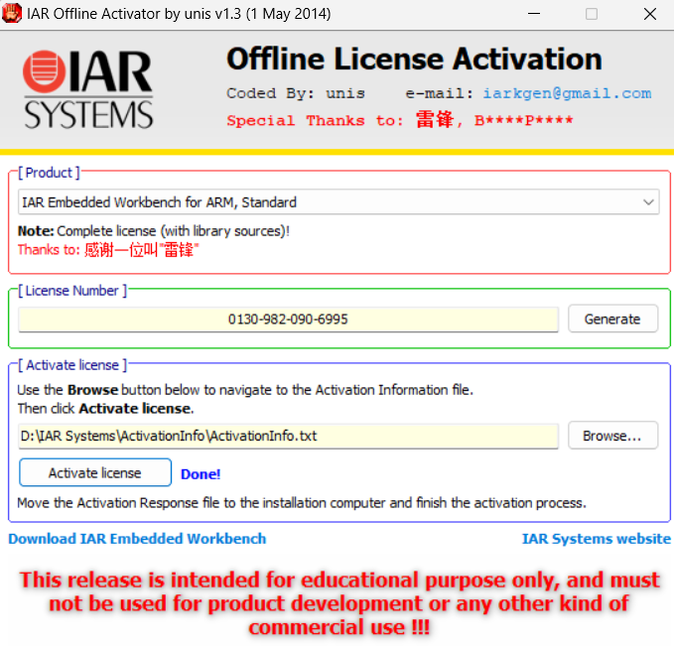The width and height of the screenshot is (674, 646).
Task: Click the Activate license button
Action: pyautogui.click(x=95, y=472)
